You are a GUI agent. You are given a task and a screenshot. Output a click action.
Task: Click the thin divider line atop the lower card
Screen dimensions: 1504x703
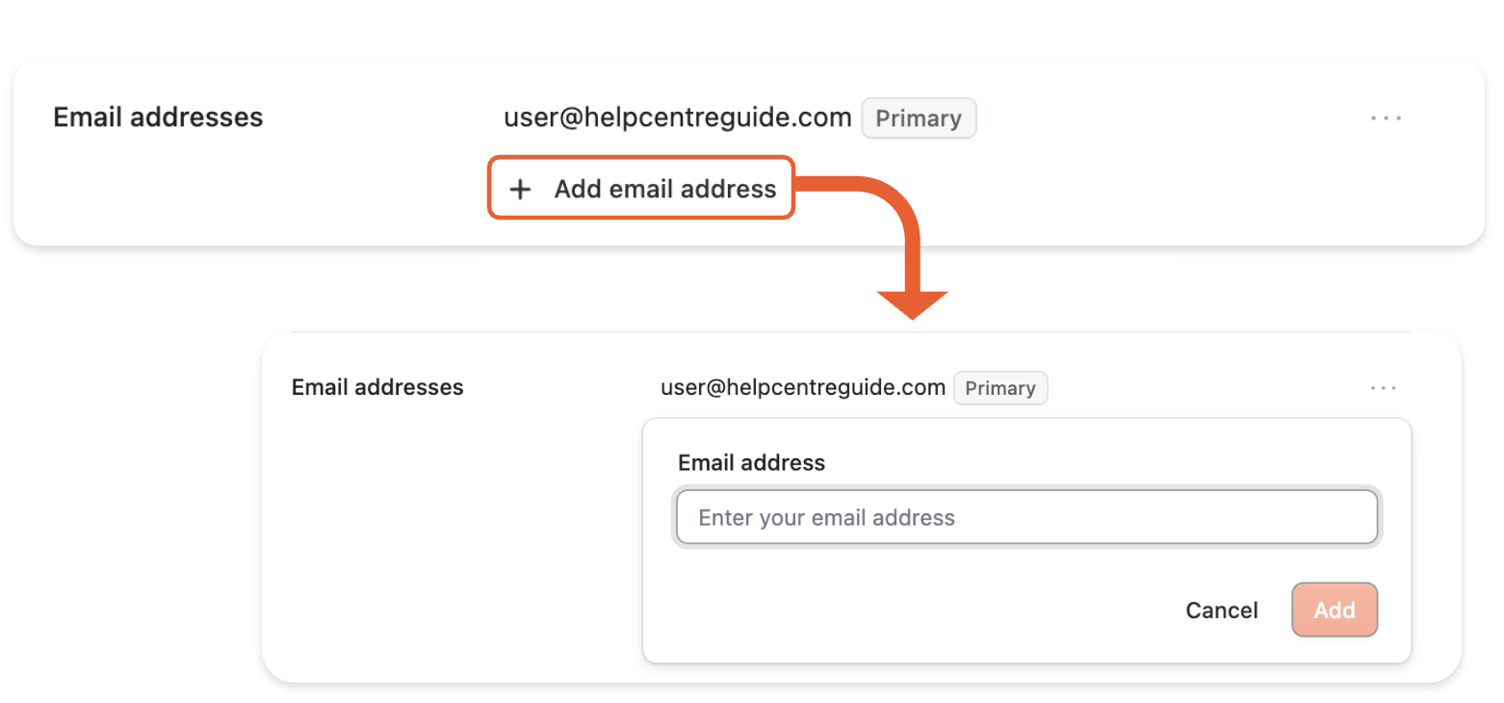coord(847,333)
